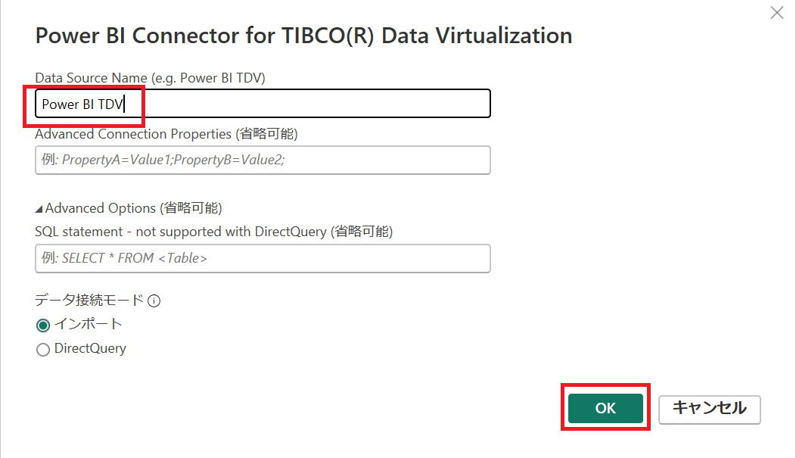Cancel using the キャンセル button

(709, 410)
